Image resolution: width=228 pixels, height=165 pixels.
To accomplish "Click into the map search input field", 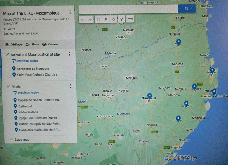I will pyautogui.click(x=128, y=9).
